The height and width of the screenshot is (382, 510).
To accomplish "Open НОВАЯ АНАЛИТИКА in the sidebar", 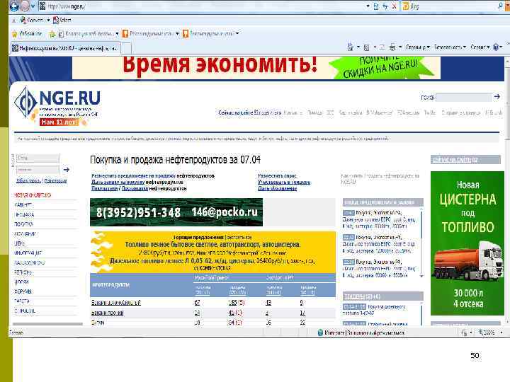I will [x=33, y=195].
